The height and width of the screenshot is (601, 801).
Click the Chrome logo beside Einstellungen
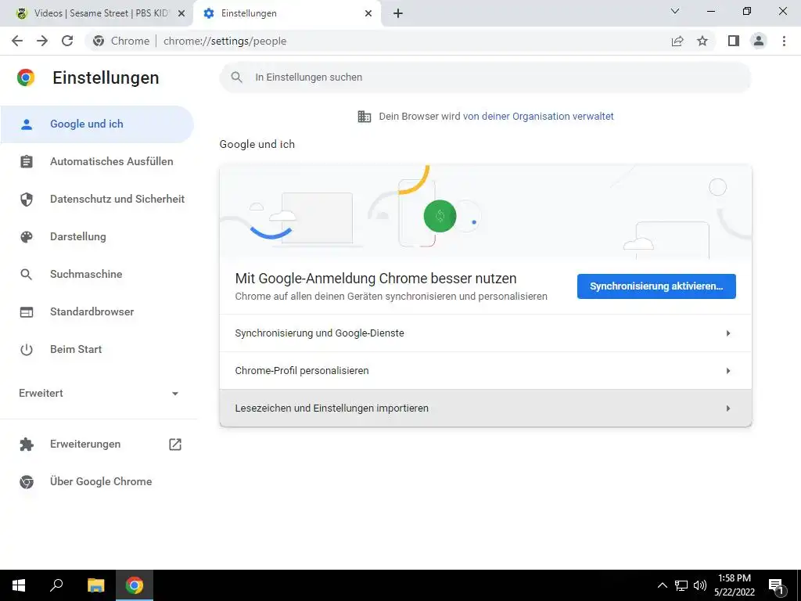(26, 77)
